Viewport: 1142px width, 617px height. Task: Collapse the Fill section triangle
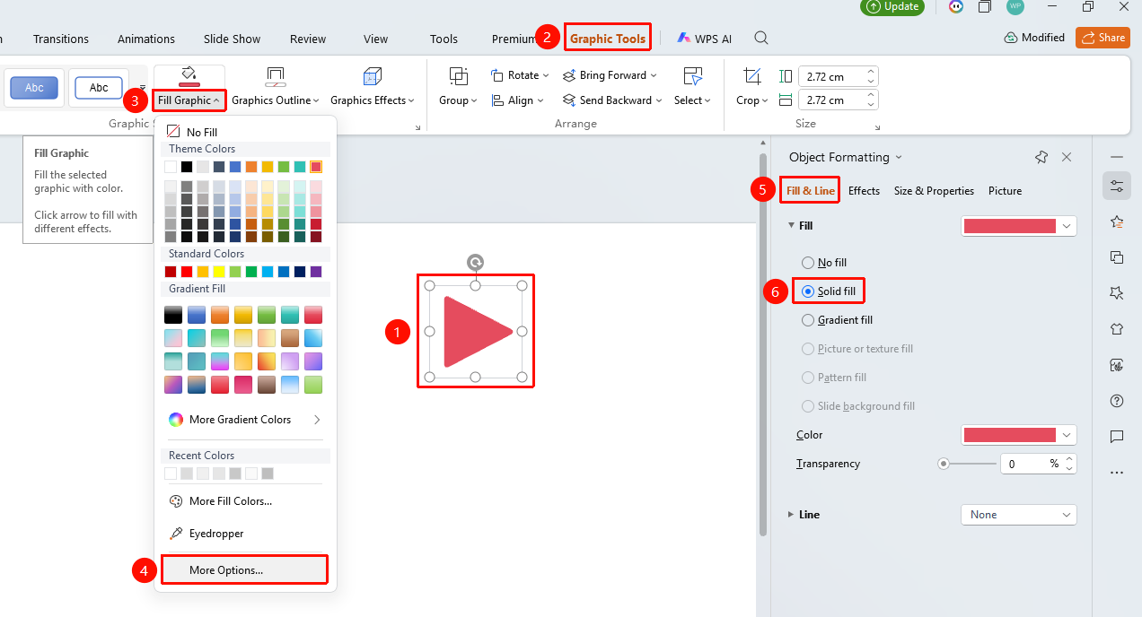pos(791,226)
